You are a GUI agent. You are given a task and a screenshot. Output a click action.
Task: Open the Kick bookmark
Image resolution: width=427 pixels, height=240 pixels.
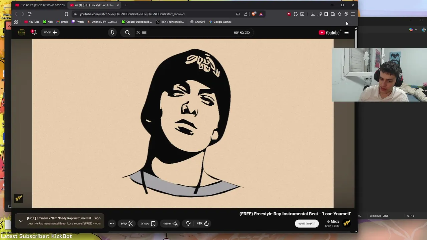48,22
